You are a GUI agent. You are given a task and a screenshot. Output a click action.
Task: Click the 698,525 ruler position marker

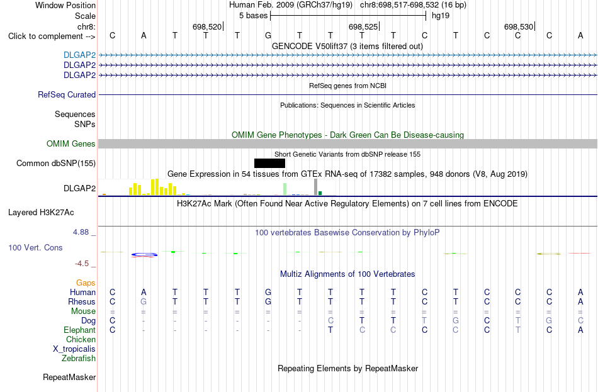click(x=363, y=26)
